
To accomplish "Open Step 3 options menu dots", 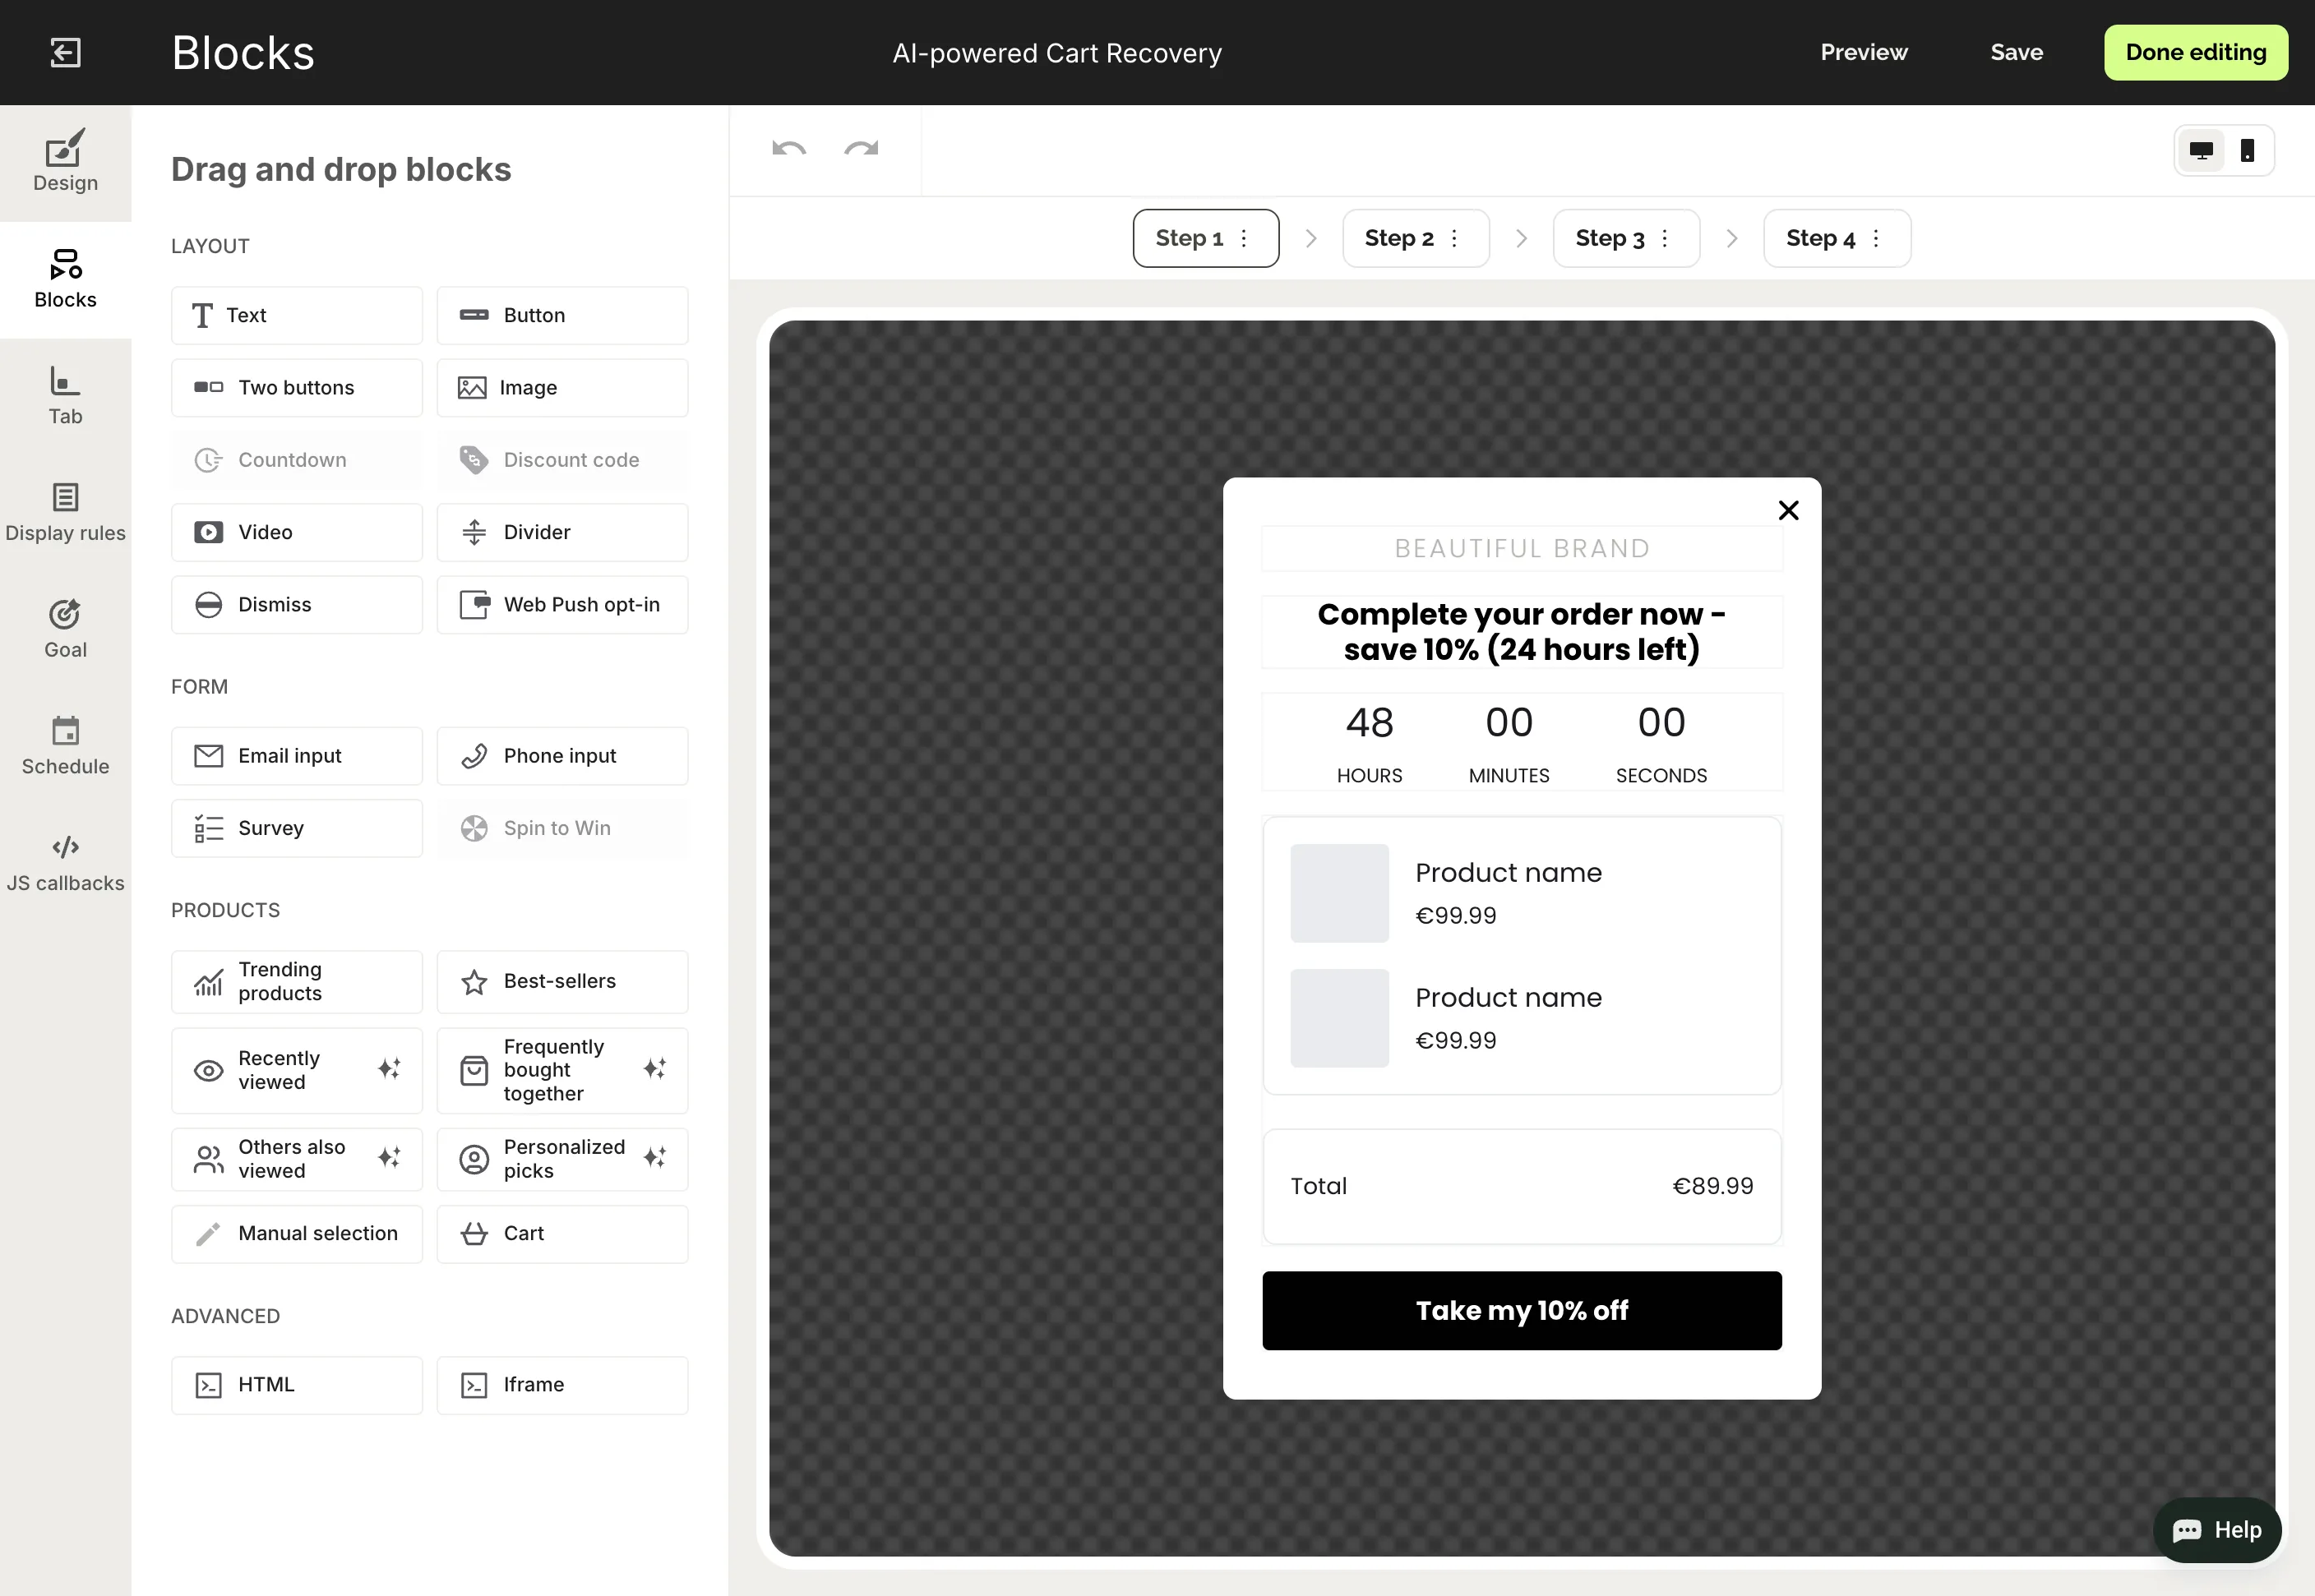I will pos(1665,239).
